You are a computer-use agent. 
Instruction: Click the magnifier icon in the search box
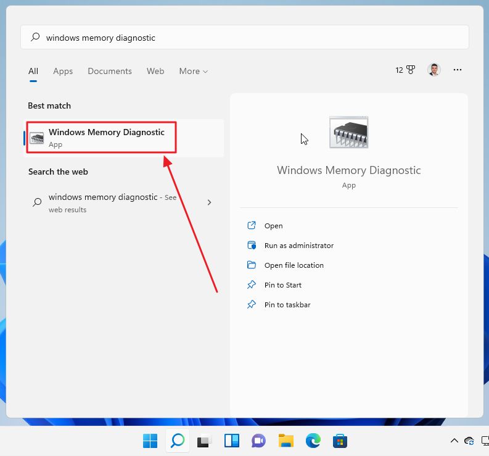coord(35,37)
